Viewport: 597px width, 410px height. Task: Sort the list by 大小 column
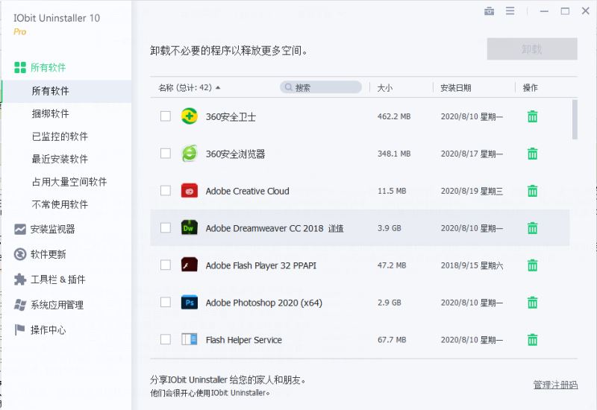point(384,88)
